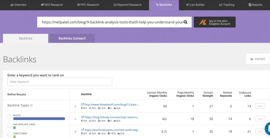Click the help icon beside Backlink Types
The height and width of the screenshot is (138, 270).
coord(31,105)
